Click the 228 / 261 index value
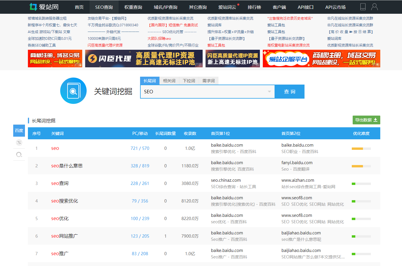The image size is (402, 266). 140,183
